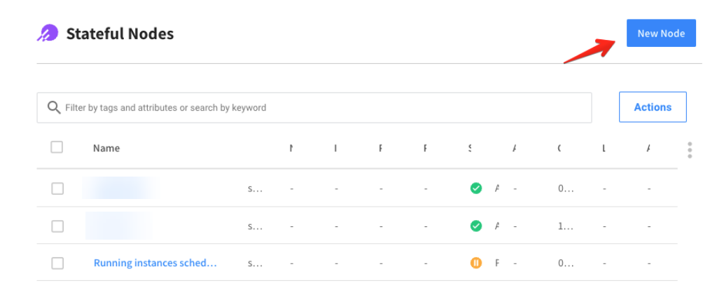The width and height of the screenshot is (717, 295).
Task: Check the first node row checkbox
Action: coord(57,188)
